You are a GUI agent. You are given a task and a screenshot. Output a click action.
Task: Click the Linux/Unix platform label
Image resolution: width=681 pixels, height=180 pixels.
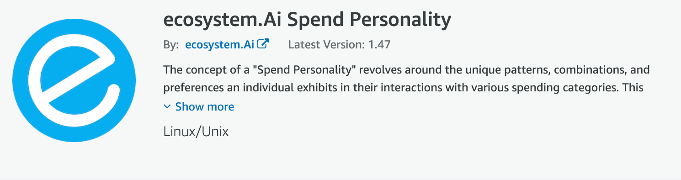[196, 132]
